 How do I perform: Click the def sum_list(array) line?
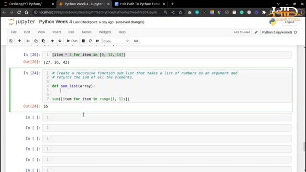click(73, 86)
